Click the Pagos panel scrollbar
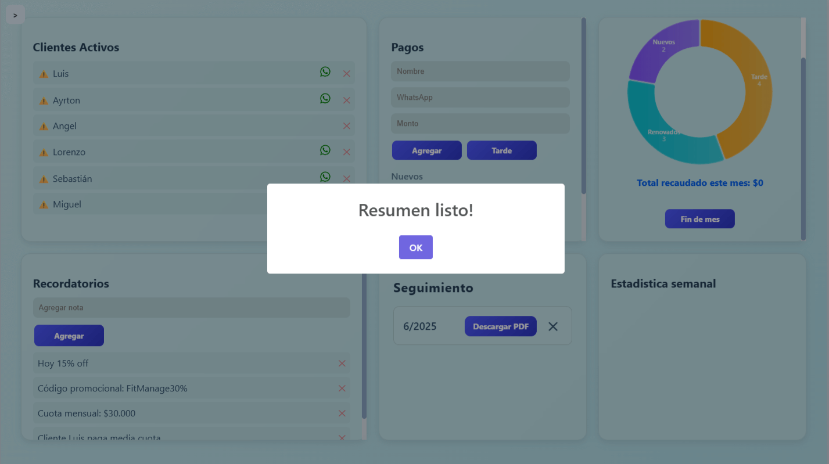 tap(584, 106)
